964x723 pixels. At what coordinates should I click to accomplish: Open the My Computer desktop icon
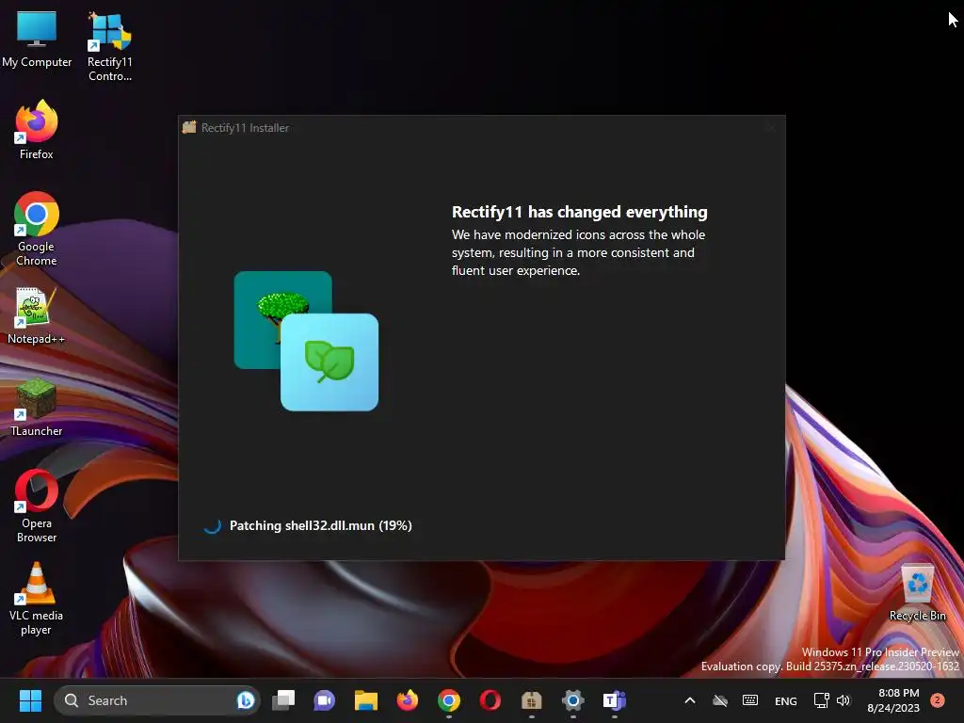click(x=37, y=40)
